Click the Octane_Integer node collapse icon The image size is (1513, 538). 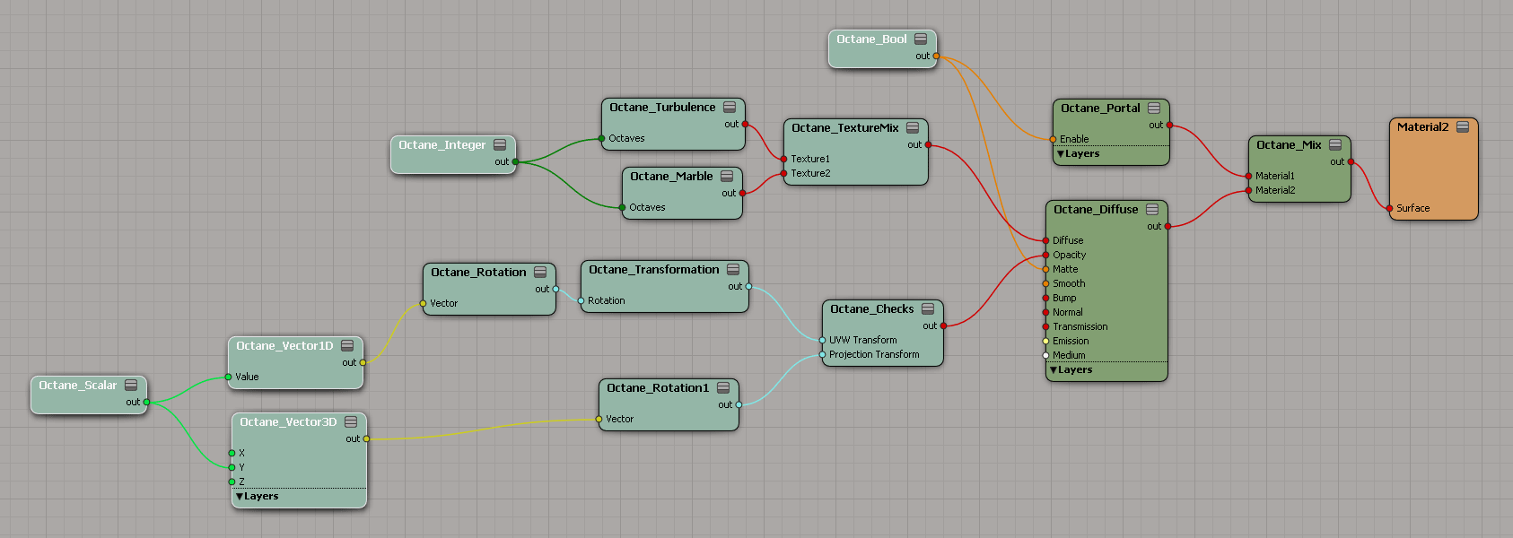500,144
